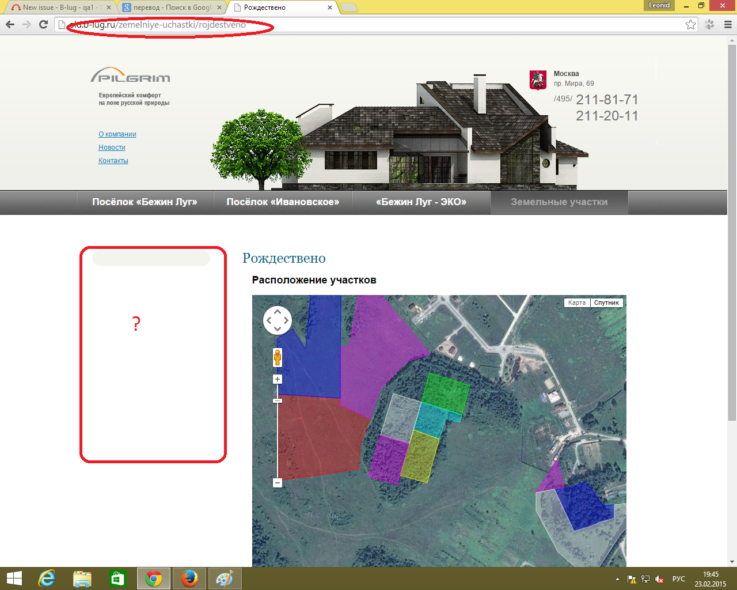Click the browser address bar
Screen dimensions: 737x590
point(374,25)
